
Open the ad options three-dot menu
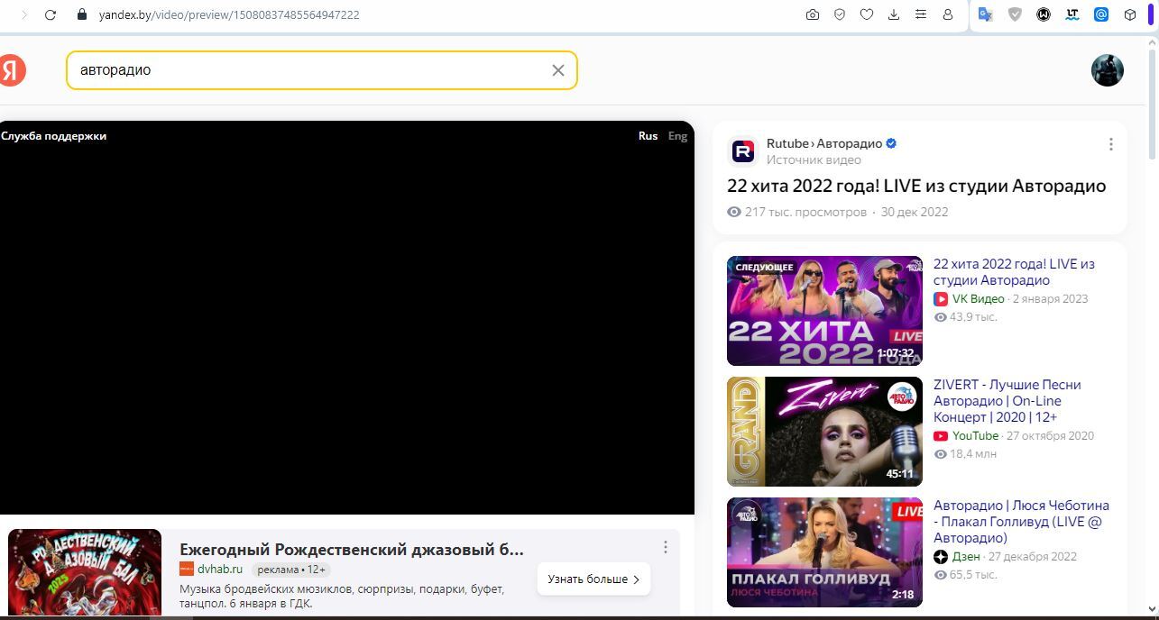coord(665,547)
